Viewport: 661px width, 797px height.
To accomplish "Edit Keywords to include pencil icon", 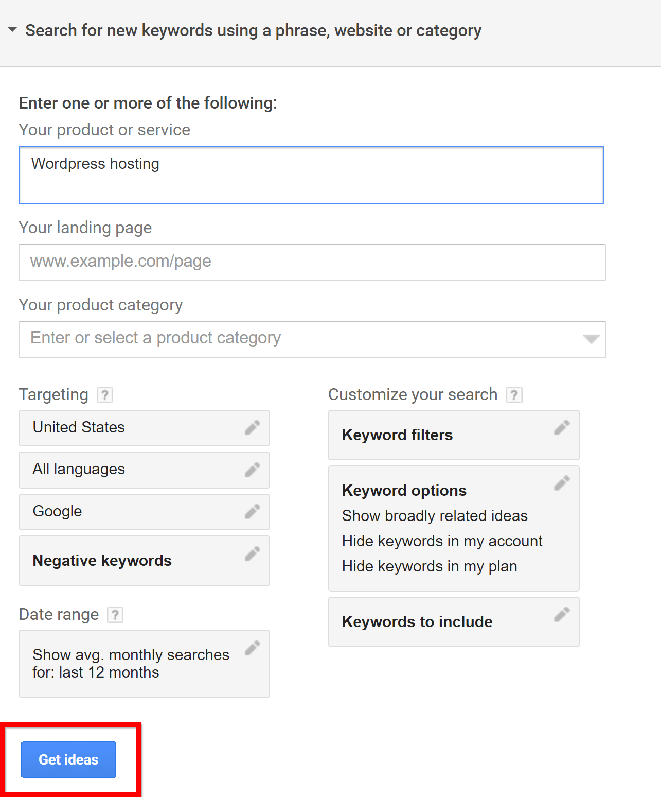I will (x=562, y=614).
